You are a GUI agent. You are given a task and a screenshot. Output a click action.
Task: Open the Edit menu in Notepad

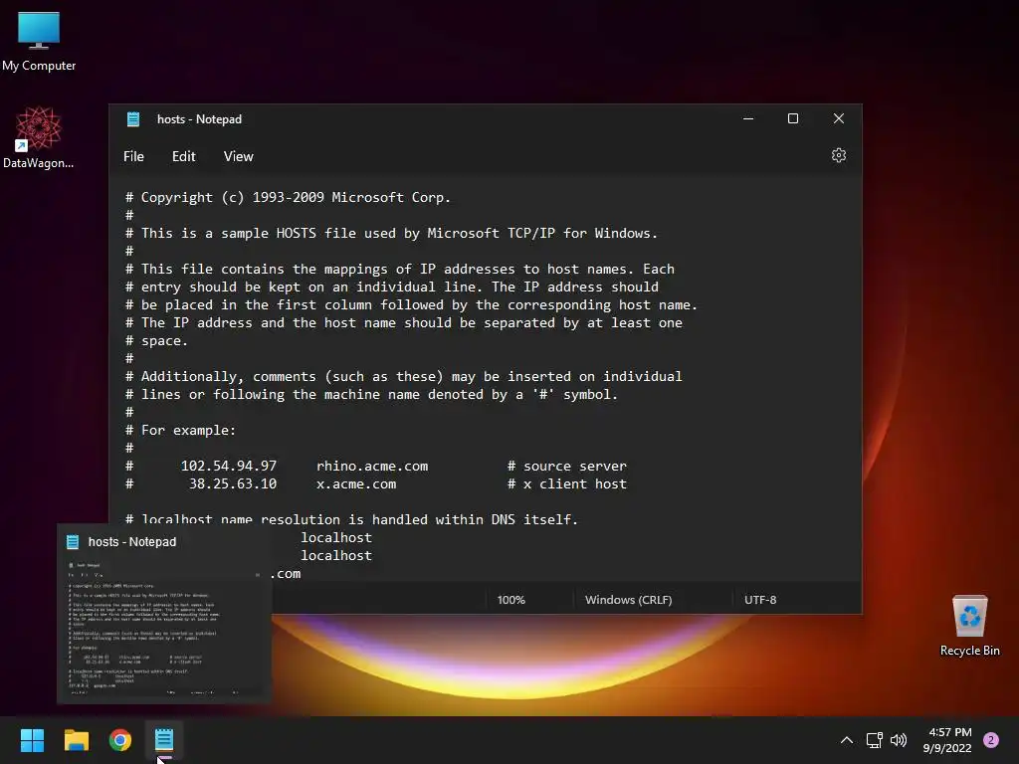pos(183,156)
